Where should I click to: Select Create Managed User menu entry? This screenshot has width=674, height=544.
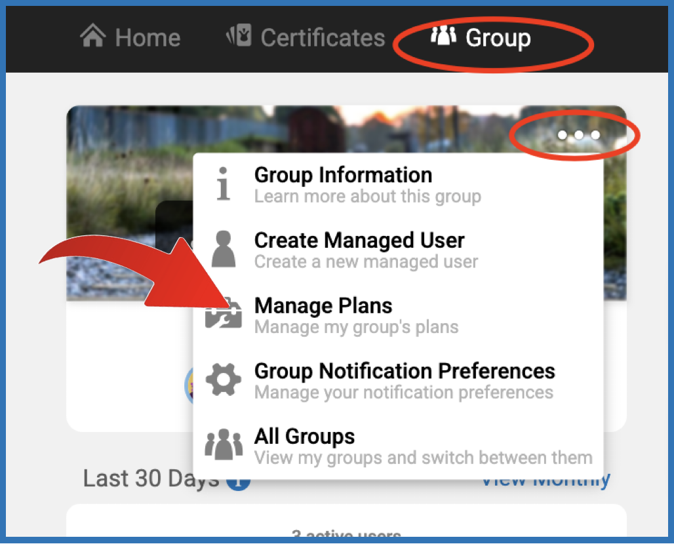pos(359,241)
